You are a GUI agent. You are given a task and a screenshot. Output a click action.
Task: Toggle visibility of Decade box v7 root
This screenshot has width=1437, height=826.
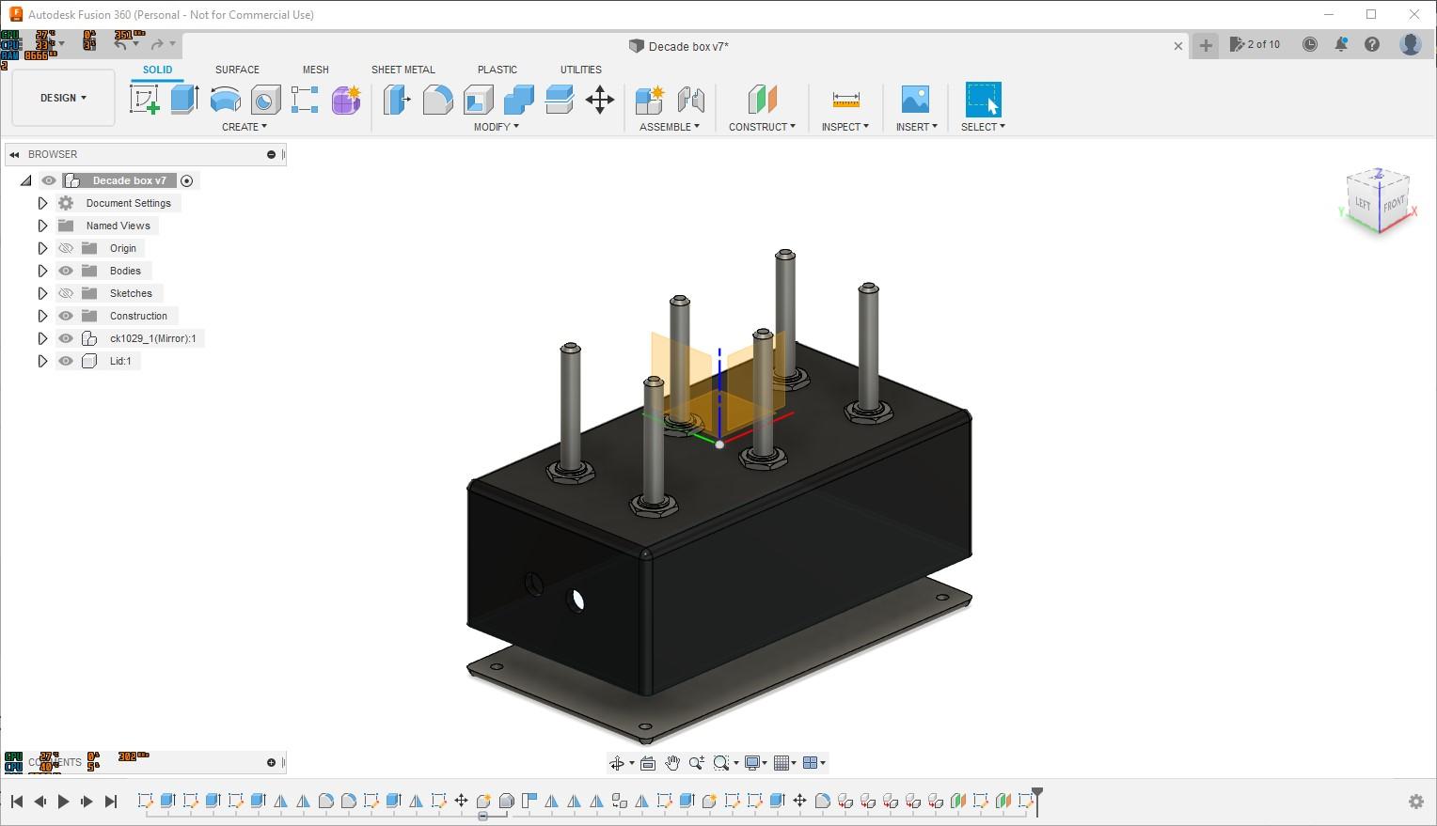click(49, 180)
